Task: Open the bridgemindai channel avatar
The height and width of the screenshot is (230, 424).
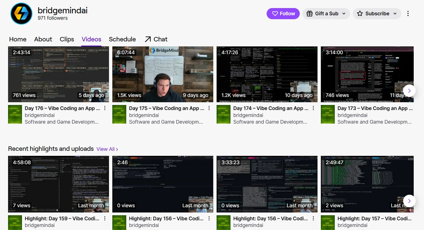Action: (21, 14)
